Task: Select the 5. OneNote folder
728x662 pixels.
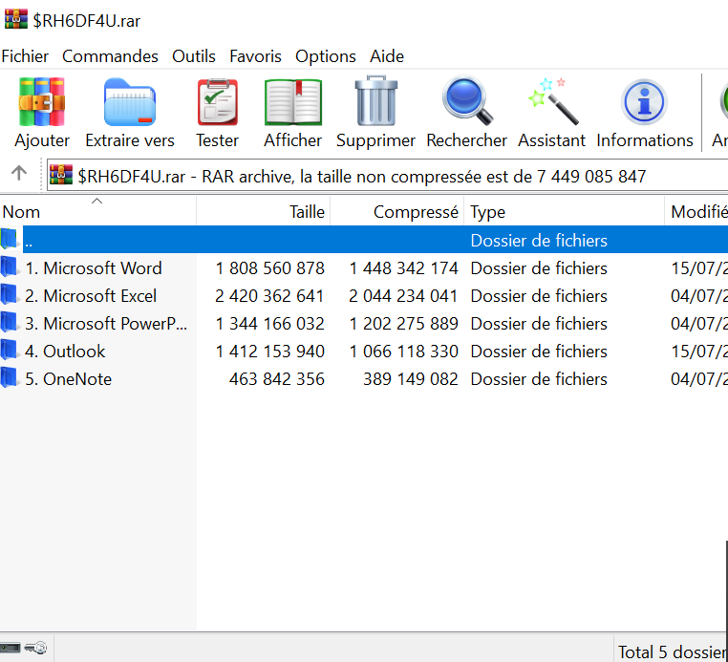Action: 68,379
